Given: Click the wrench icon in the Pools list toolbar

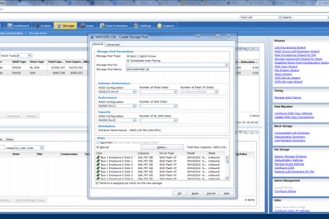Looking at the screenshot, I should [x=246, y=49].
